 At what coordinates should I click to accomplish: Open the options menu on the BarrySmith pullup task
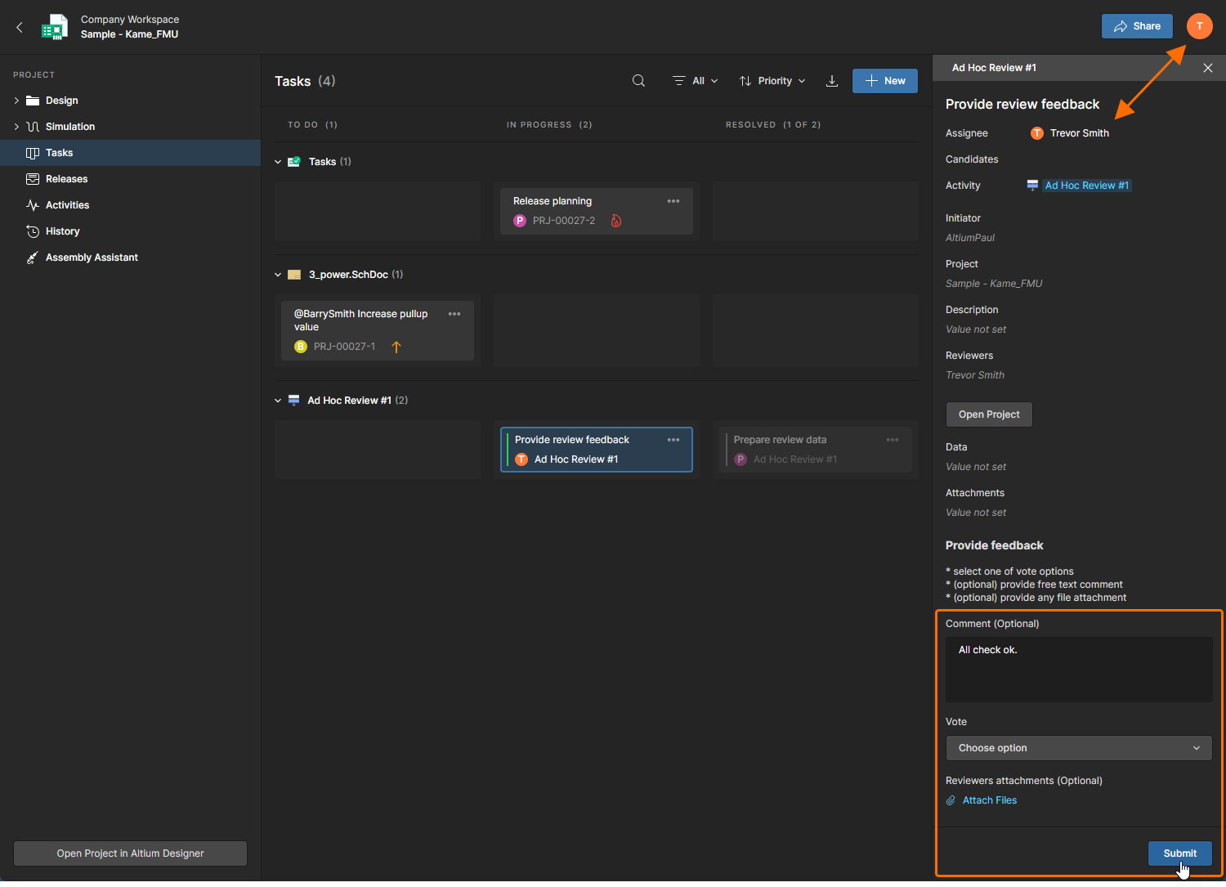click(454, 314)
